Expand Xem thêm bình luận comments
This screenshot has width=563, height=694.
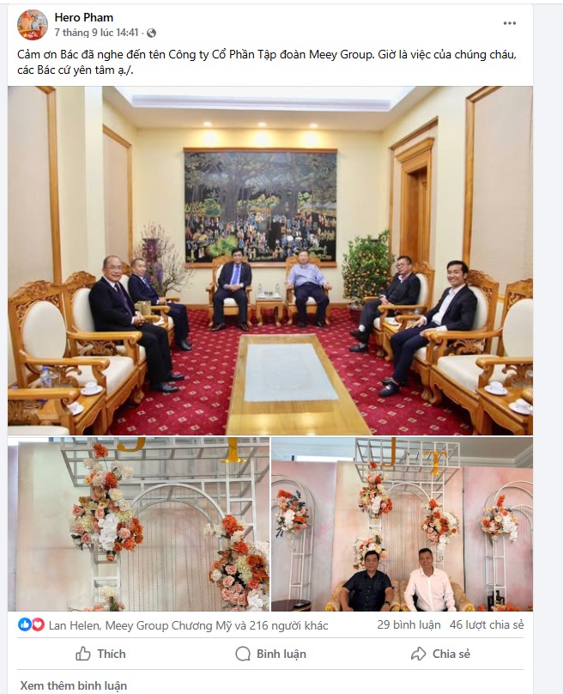pyautogui.click(x=74, y=685)
